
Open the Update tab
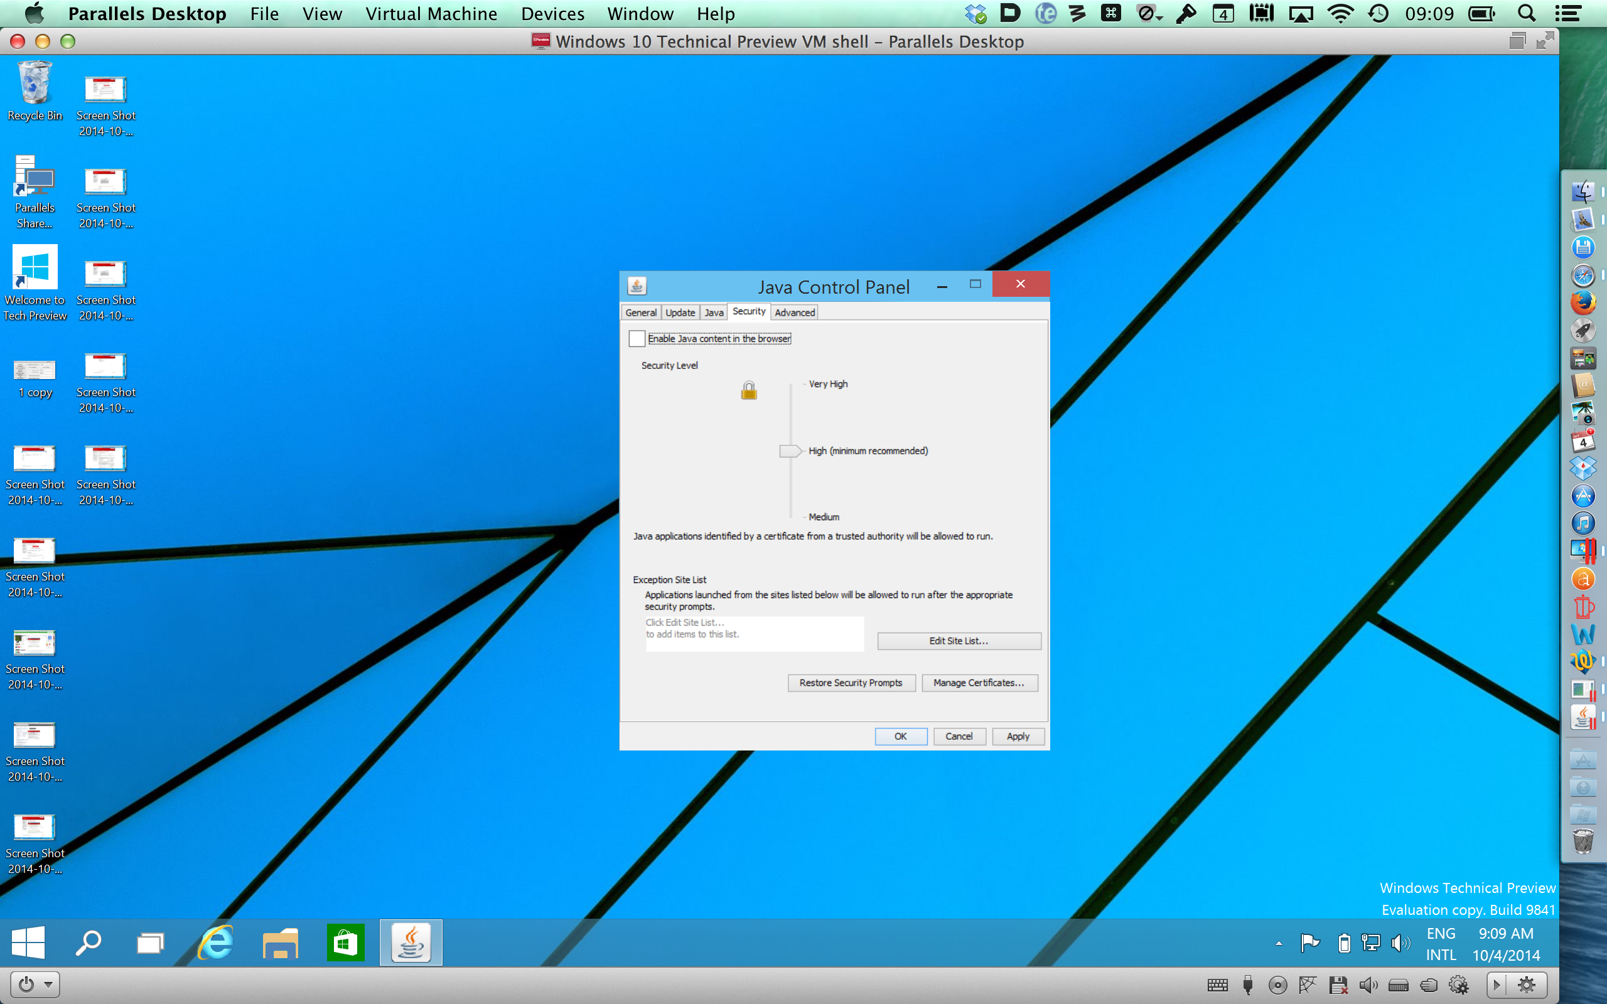pos(679,312)
